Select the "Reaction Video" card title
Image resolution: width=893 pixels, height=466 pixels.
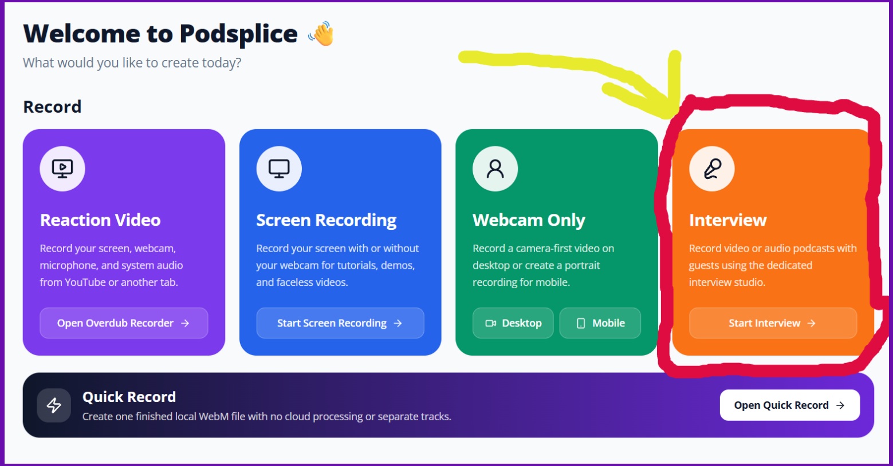tap(100, 220)
